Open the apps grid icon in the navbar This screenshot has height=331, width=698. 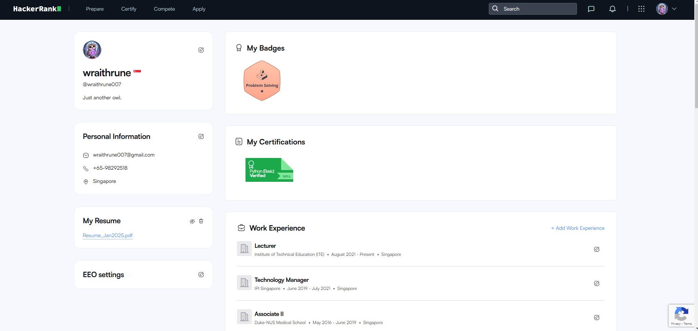pyautogui.click(x=641, y=8)
